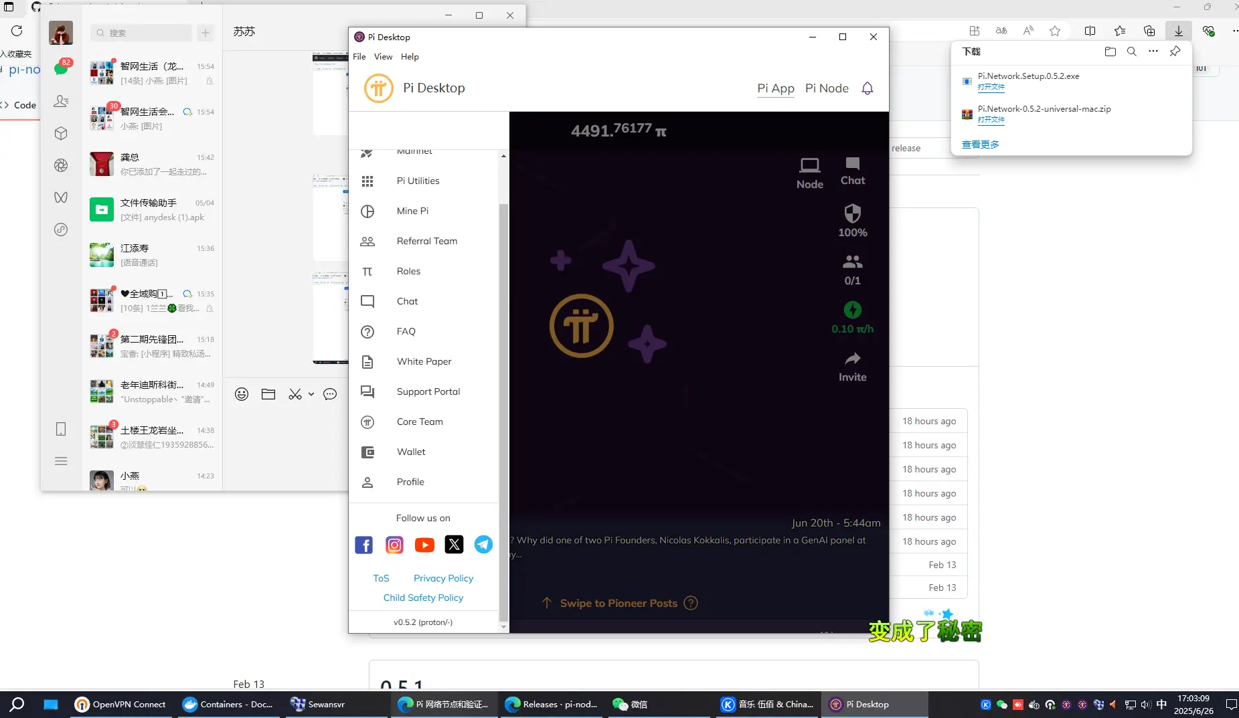Open more options in downloads panel
The image size is (1239, 718).
(1153, 52)
